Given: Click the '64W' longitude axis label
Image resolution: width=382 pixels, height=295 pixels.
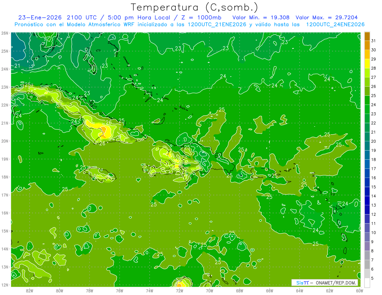Looking at the screenshot, I should 300,291.
